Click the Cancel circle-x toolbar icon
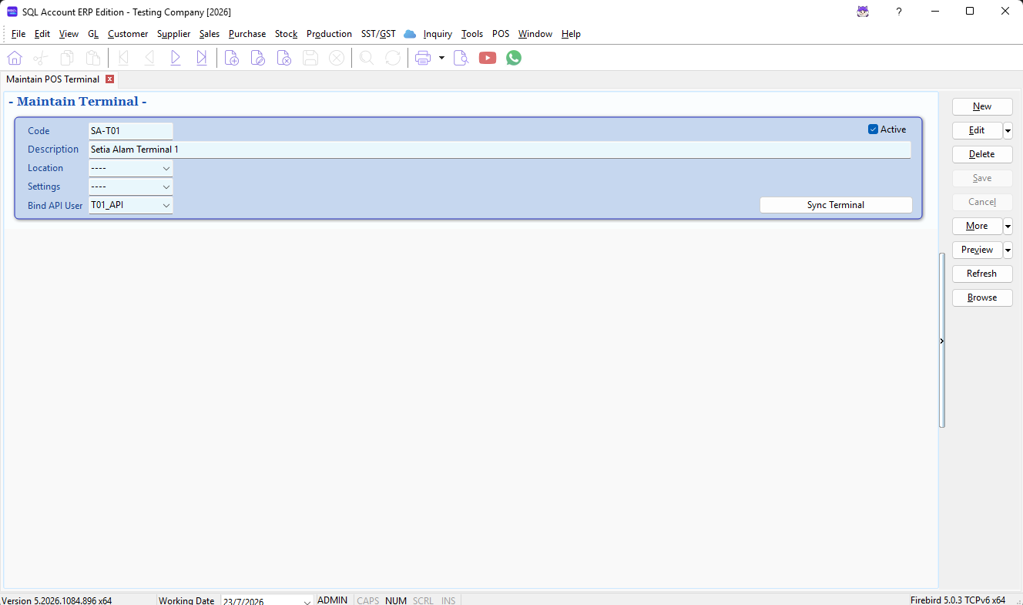Image resolution: width=1023 pixels, height=605 pixels. click(x=337, y=58)
